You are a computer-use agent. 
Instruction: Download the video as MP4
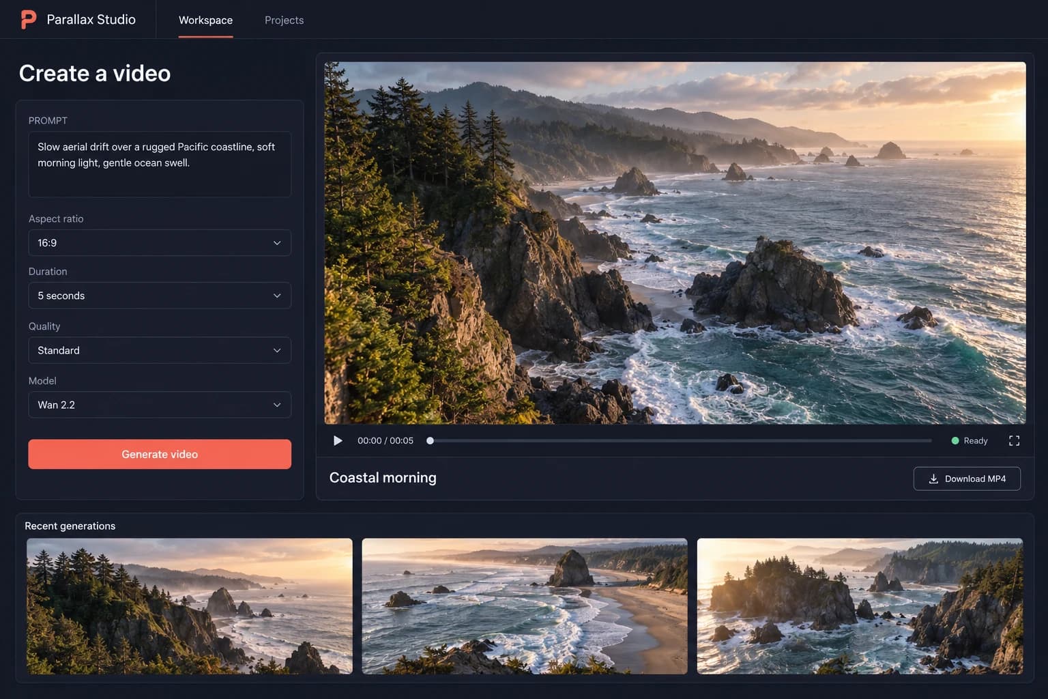[967, 479]
